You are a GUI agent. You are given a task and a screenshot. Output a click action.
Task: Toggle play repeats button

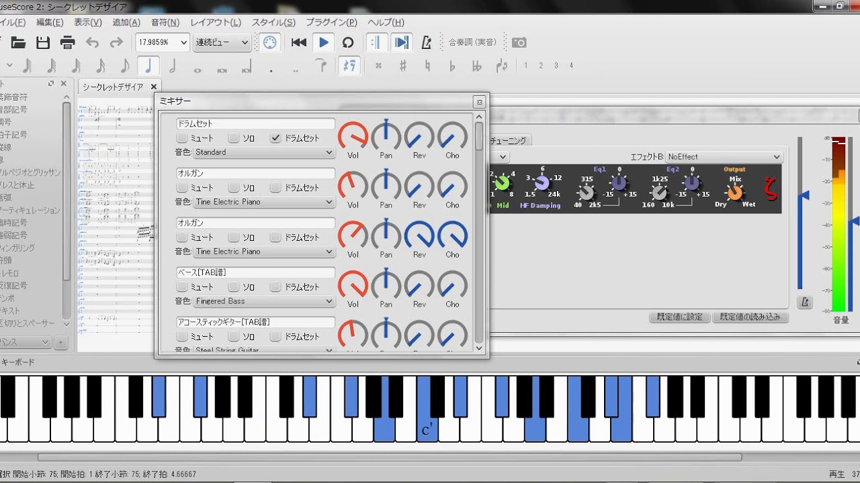[376, 42]
